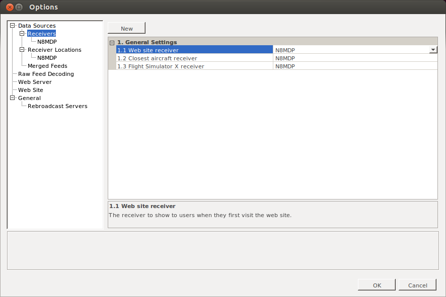446x297 pixels.
Task: Open Rebroadcast Servers options
Action: pos(57,106)
